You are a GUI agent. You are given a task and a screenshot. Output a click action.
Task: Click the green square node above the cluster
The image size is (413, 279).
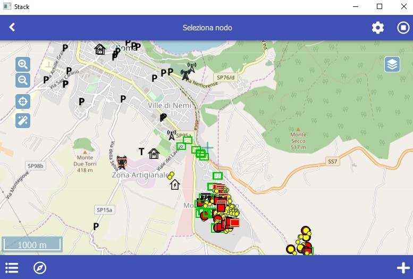pyautogui.click(x=217, y=176)
